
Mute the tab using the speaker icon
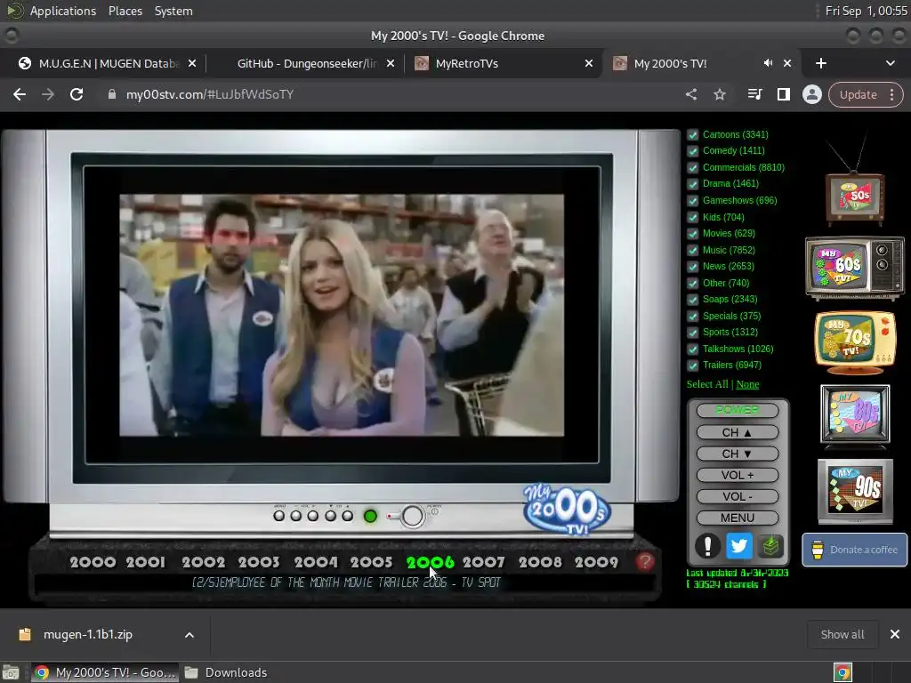tap(768, 63)
